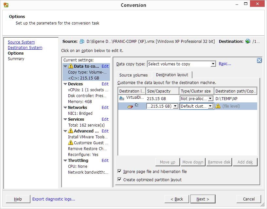Open the C: volume size dropdown
This screenshot has height=209, width=267.
(x=175, y=106)
